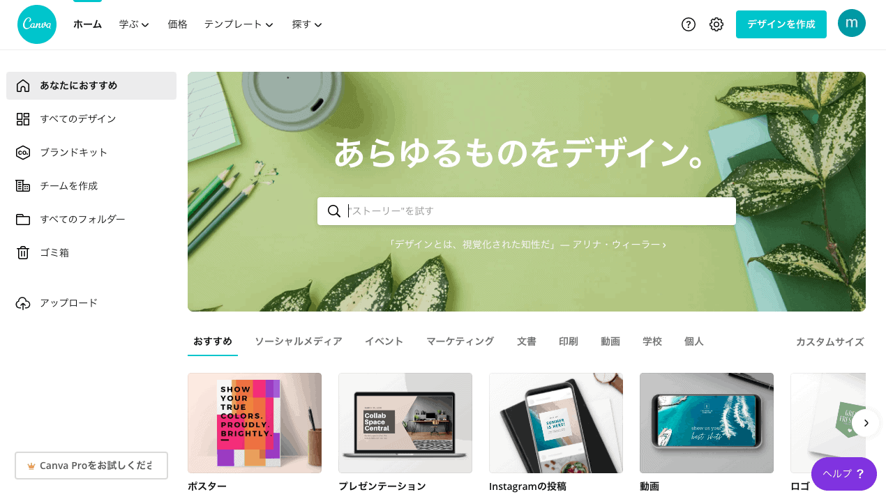Click Canva Proをお試しください button
The height and width of the screenshot is (499, 886).
91,466
